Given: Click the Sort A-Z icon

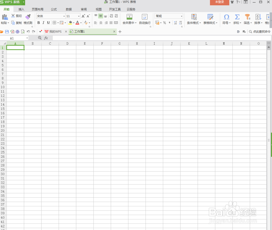Looking at the screenshot, I should click(258, 17).
